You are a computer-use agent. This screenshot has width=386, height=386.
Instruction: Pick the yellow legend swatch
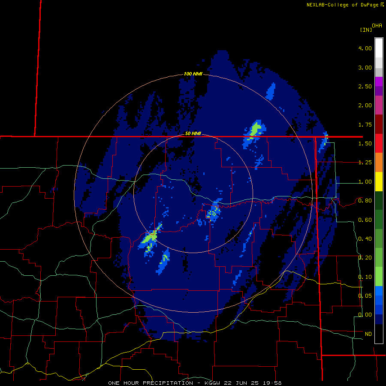click(x=379, y=182)
